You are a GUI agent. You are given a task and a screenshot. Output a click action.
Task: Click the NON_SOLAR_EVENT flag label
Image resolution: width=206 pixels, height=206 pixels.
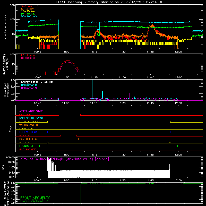(31, 118)
